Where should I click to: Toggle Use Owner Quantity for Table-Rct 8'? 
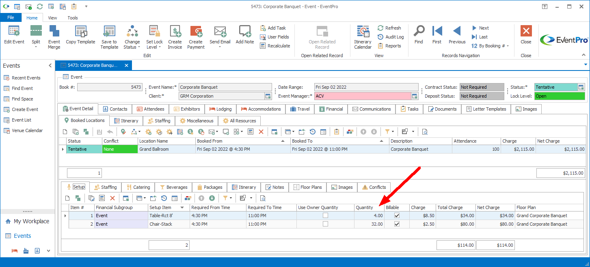[325, 216]
